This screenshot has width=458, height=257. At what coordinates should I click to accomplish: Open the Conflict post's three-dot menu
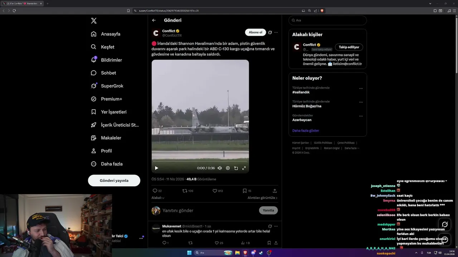pos(276,32)
